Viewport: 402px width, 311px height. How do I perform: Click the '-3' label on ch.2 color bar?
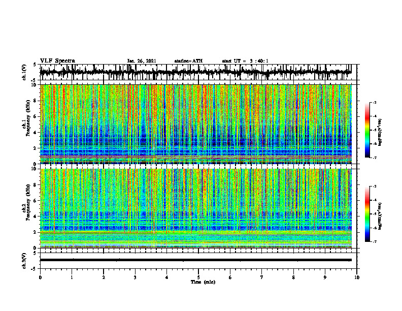click(x=375, y=186)
